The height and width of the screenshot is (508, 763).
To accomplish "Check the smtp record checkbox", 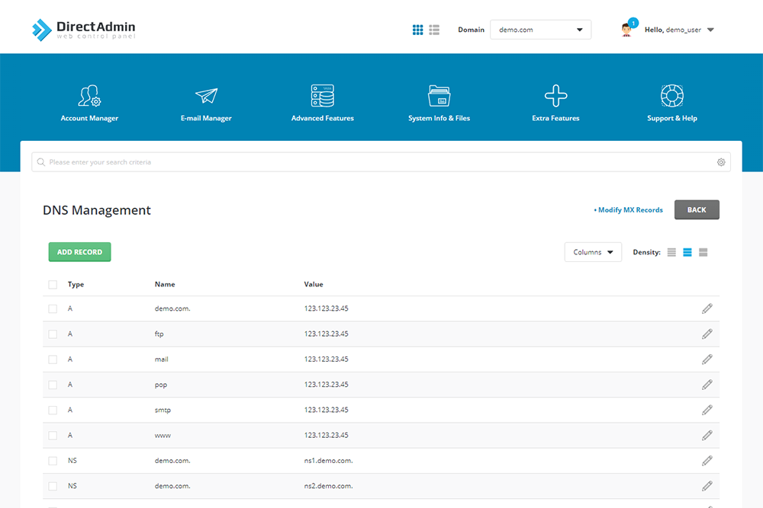I will pyautogui.click(x=53, y=411).
